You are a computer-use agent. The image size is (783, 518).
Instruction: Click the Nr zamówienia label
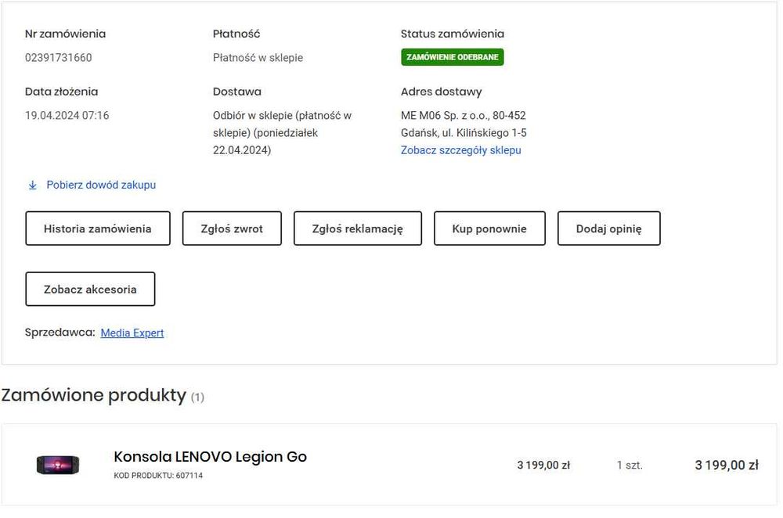point(66,34)
